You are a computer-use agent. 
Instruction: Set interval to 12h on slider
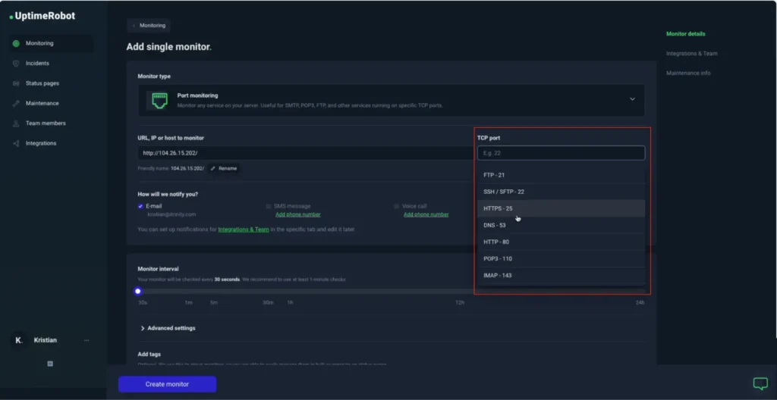point(460,302)
